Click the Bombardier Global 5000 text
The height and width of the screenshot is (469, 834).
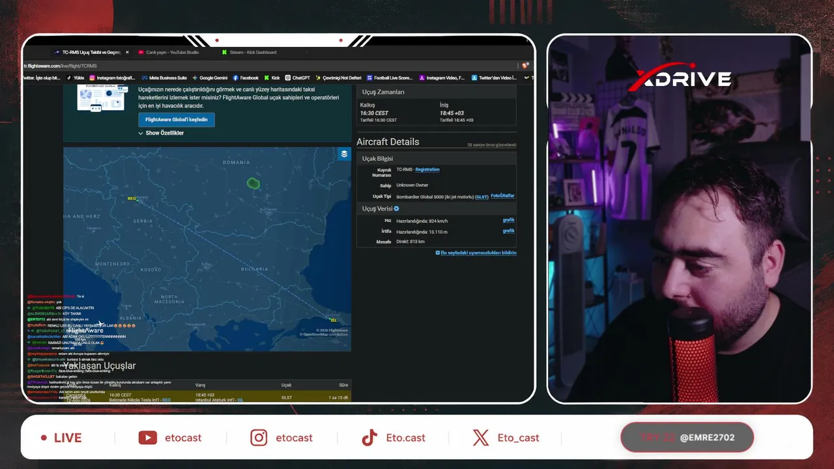[421, 197]
